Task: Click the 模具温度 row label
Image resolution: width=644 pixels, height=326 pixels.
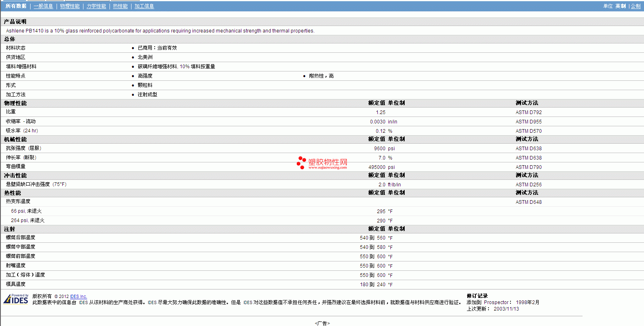Action: pos(15,284)
